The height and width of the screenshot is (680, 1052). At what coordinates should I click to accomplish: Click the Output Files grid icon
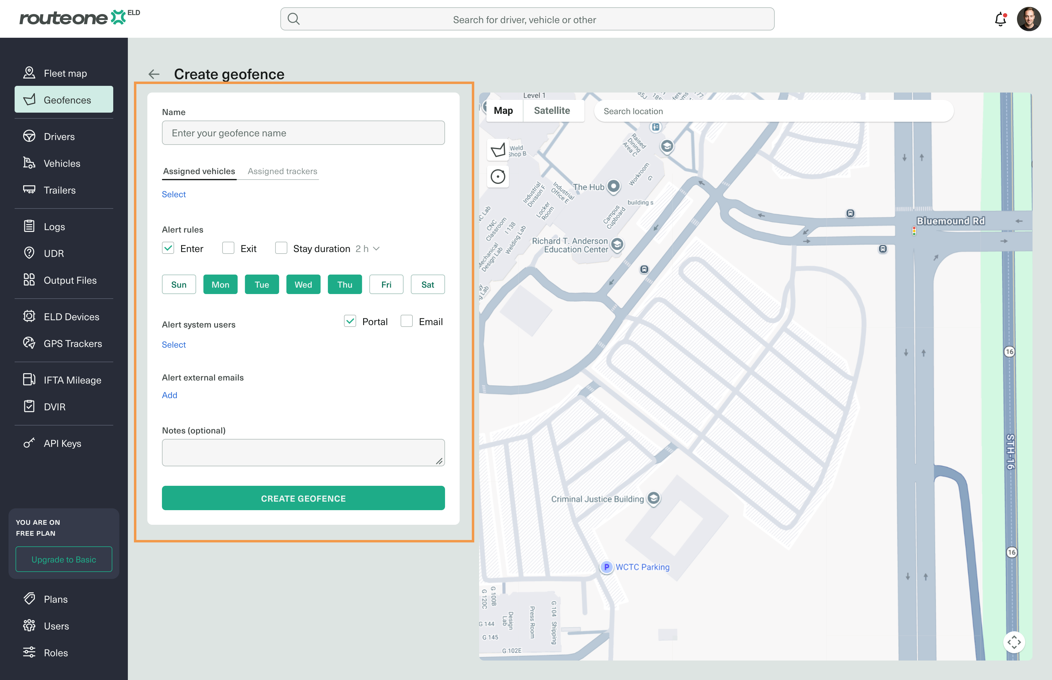pyautogui.click(x=29, y=279)
